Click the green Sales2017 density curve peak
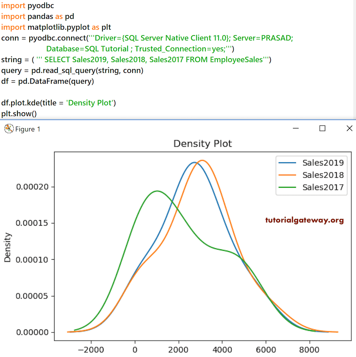The width and height of the screenshot is (356, 357). pos(157,191)
